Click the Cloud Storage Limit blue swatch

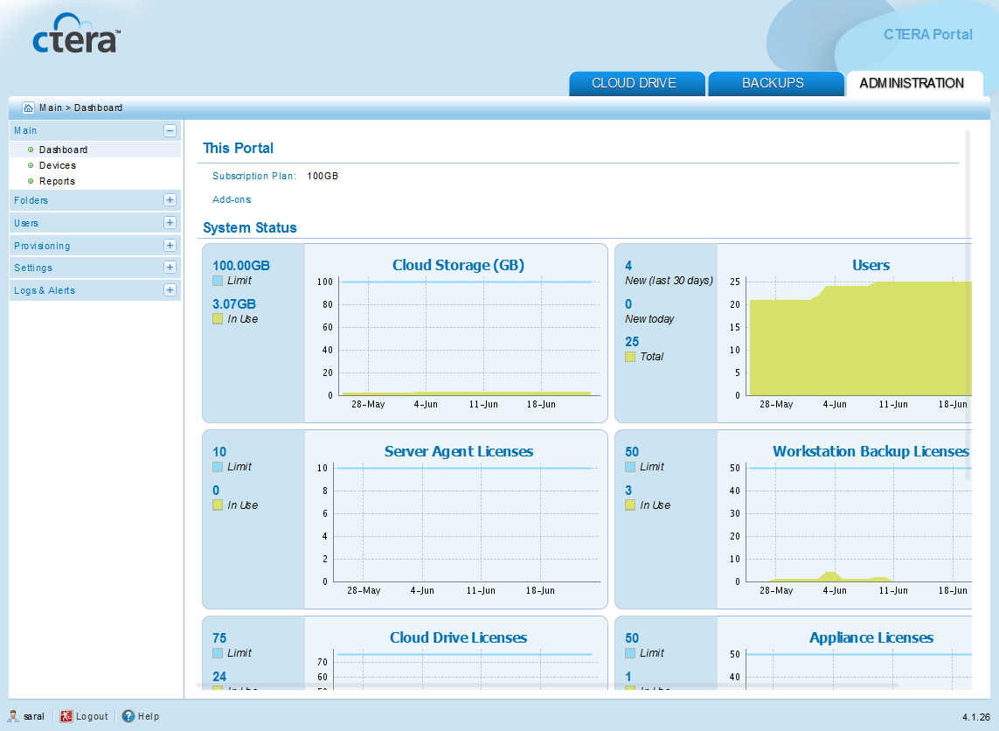pyautogui.click(x=218, y=281)
